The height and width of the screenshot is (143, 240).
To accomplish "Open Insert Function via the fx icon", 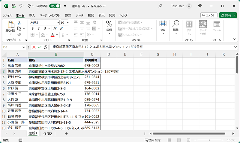I will coord(46,47).
